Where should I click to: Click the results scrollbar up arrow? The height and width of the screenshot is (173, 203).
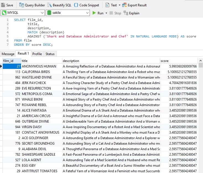coord(201,60)
